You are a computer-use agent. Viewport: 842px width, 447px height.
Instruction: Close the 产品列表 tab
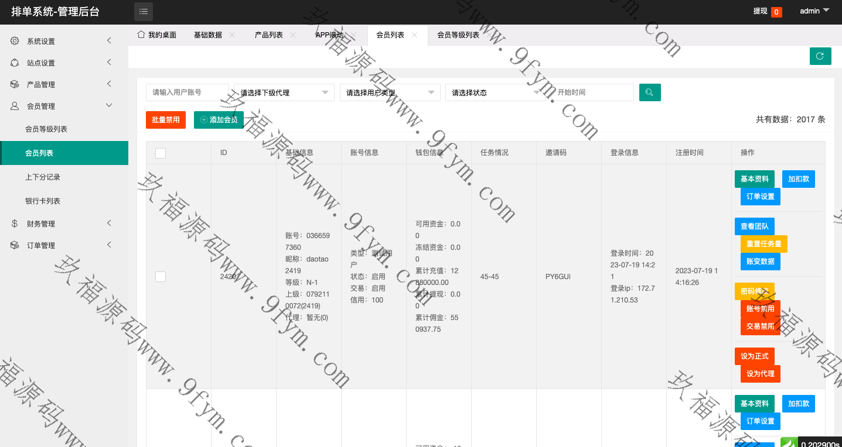coord(293,35)
